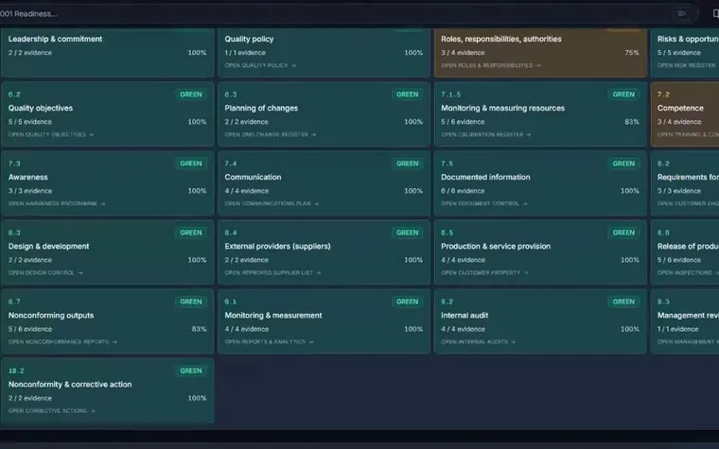Image resolution: width=719 pixels, height=449 pixels.
Task: Select the 'Nonconforming outputs' card title
Action: 51,316
